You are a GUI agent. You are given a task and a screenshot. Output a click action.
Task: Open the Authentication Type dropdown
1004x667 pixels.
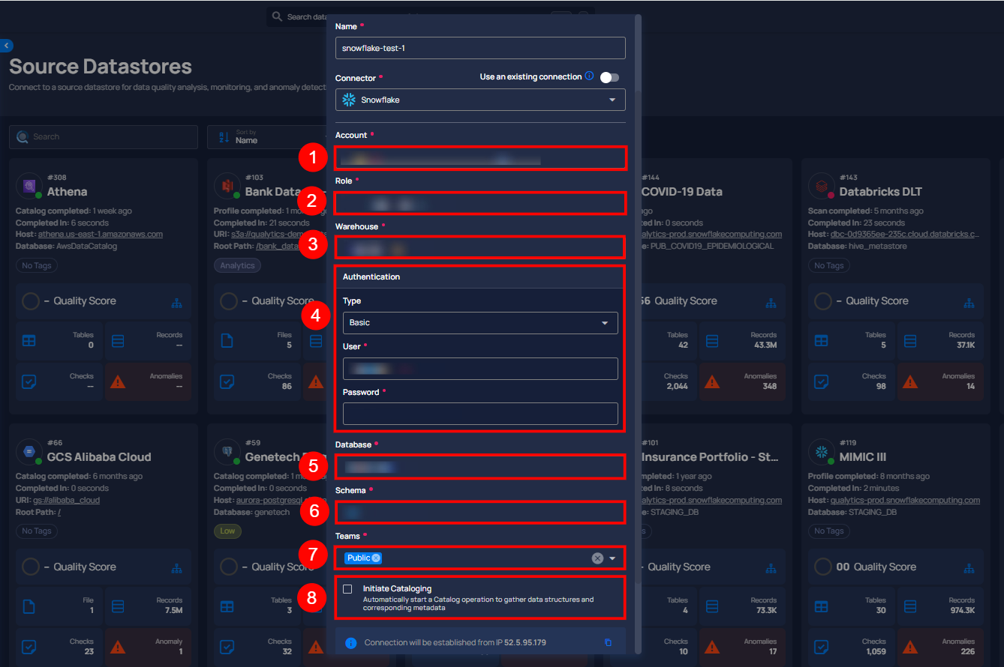480,323
